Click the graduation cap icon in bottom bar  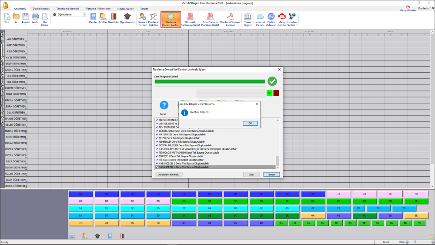click(97, 236)
